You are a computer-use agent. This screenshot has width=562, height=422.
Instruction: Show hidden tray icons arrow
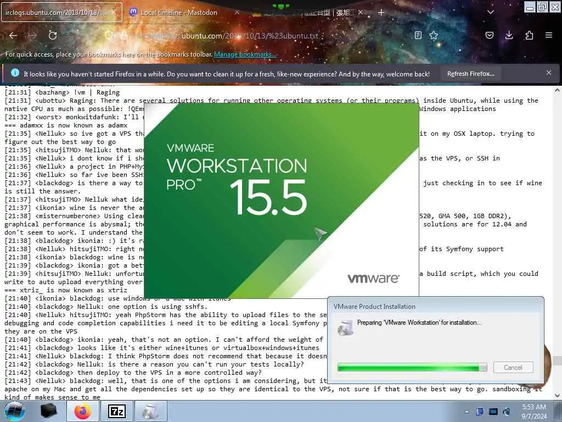467,412
